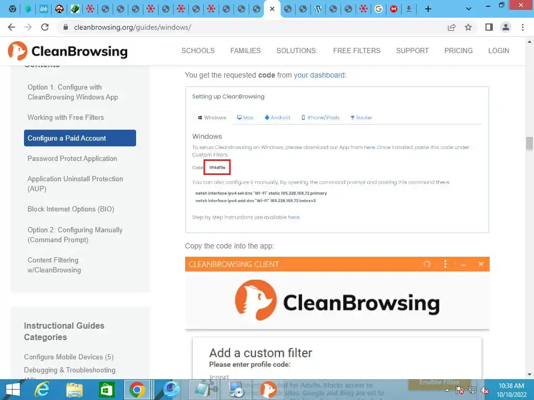534x400 pixels.
Task: Expand the tab search dropdown
Action: coord(469,9)
